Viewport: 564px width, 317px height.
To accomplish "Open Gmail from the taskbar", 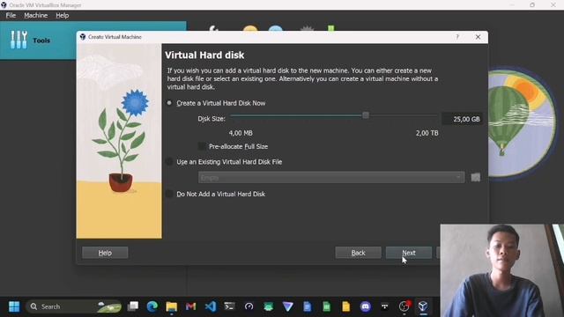I will (190, 306).
